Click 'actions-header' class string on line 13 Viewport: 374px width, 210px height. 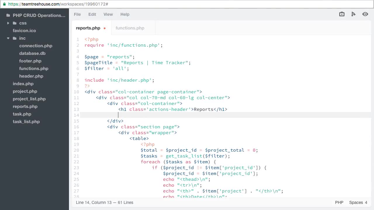tap(169, 109)
